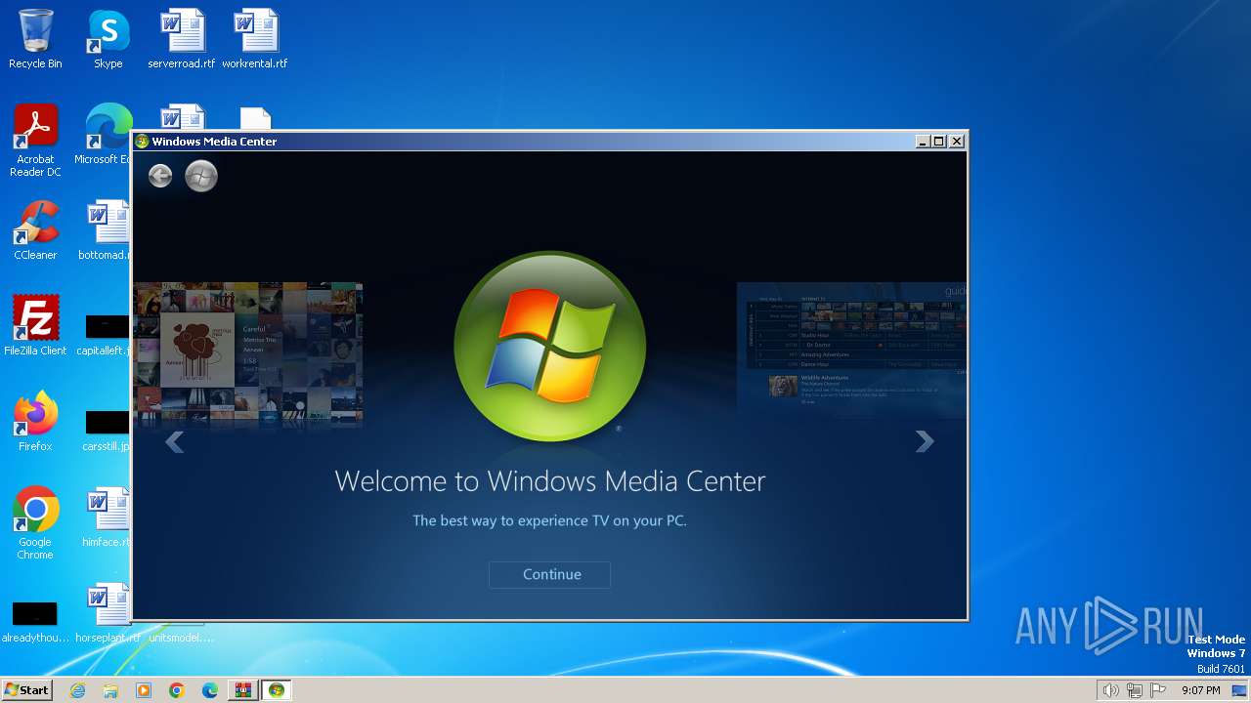Image resolution: width=1251 pixels, height=703 pixels.
Task: Go back using the Media Center back arrow
Action: tap(160, 176)
